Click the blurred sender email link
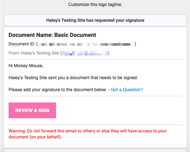 (x=85, y=53)
